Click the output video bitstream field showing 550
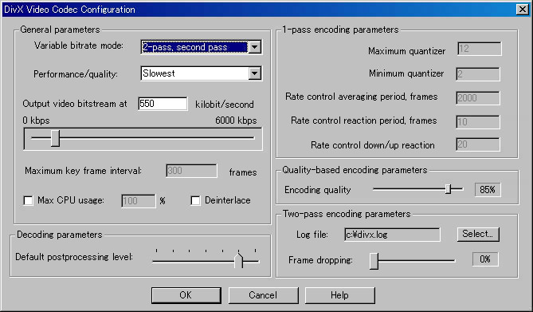 163,104
